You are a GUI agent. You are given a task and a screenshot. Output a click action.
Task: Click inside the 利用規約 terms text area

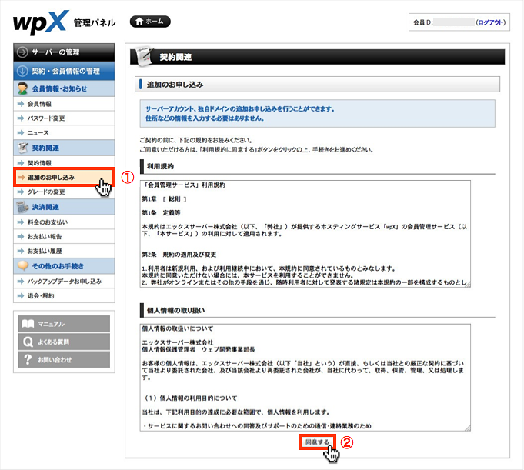(305, 234)
